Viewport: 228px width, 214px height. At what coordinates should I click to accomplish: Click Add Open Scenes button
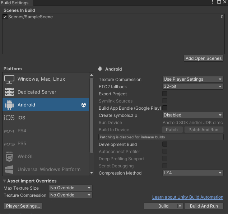pyautogui.click(x=204, y=58)
